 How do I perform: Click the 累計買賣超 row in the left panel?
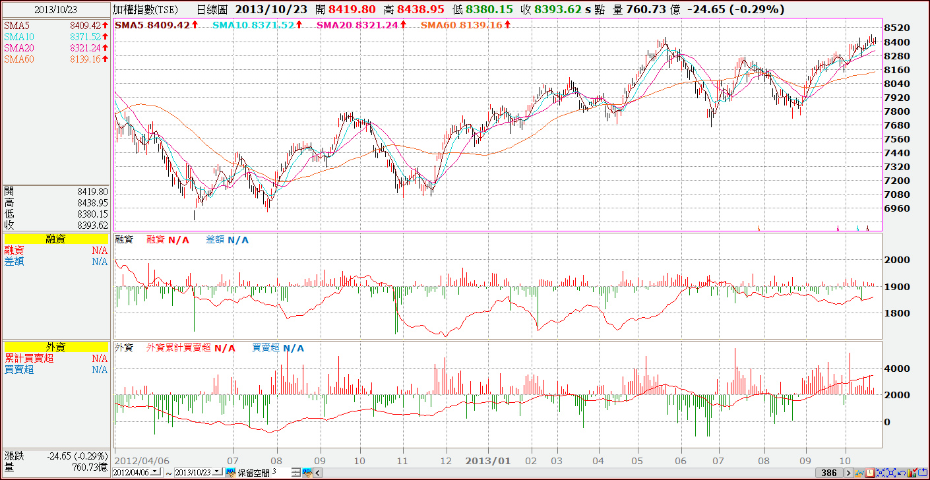[x=55, y=359]
